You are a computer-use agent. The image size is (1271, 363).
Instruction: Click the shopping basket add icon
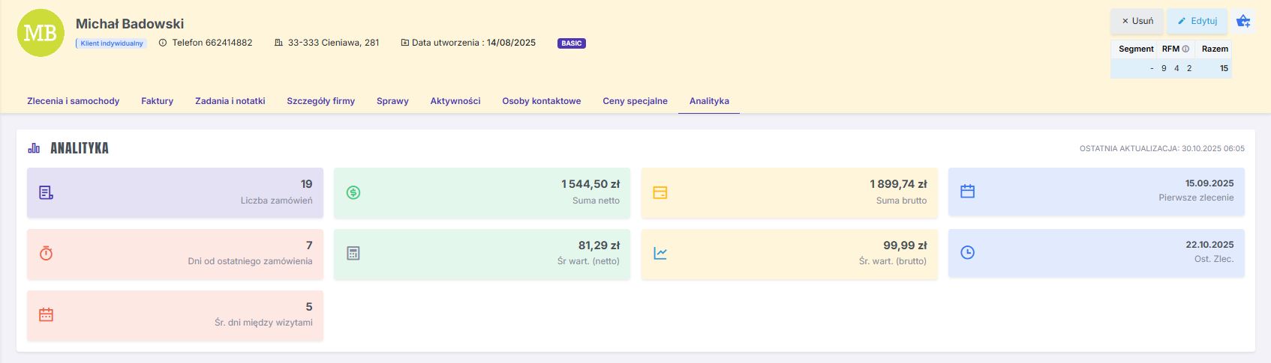(x=1243, y=21)
